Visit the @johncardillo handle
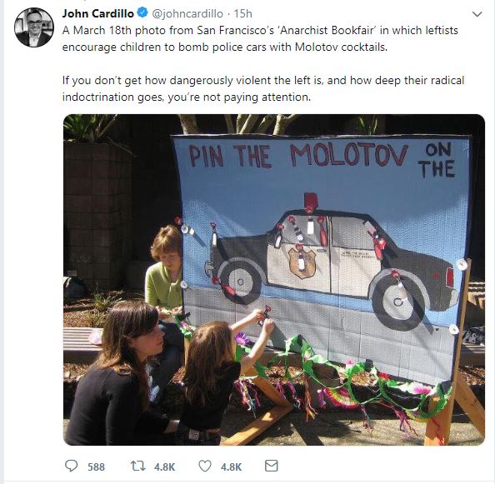Image resolution: width=495 pixels, height=484 pixels. click(187, 13)
